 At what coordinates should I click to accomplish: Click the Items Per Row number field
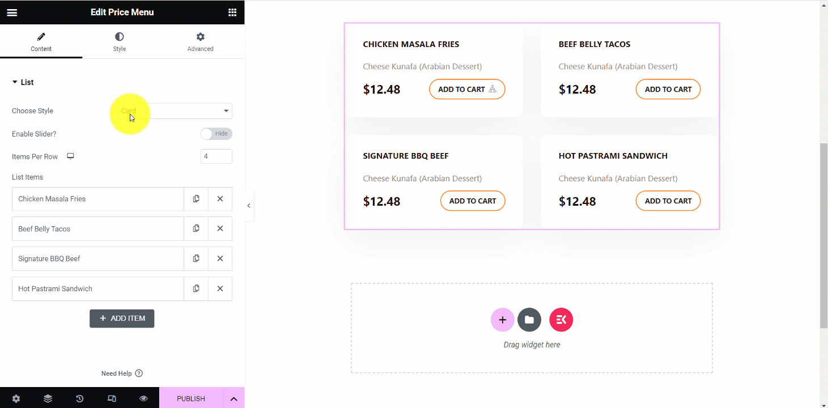216,156
